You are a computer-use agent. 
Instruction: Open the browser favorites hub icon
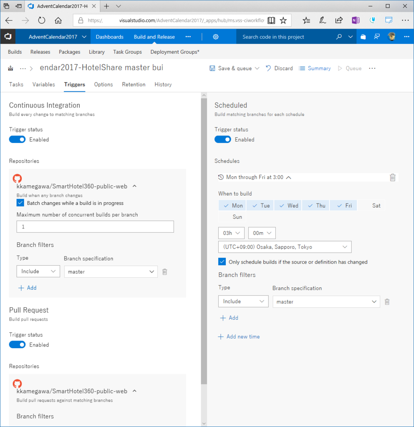306,20
